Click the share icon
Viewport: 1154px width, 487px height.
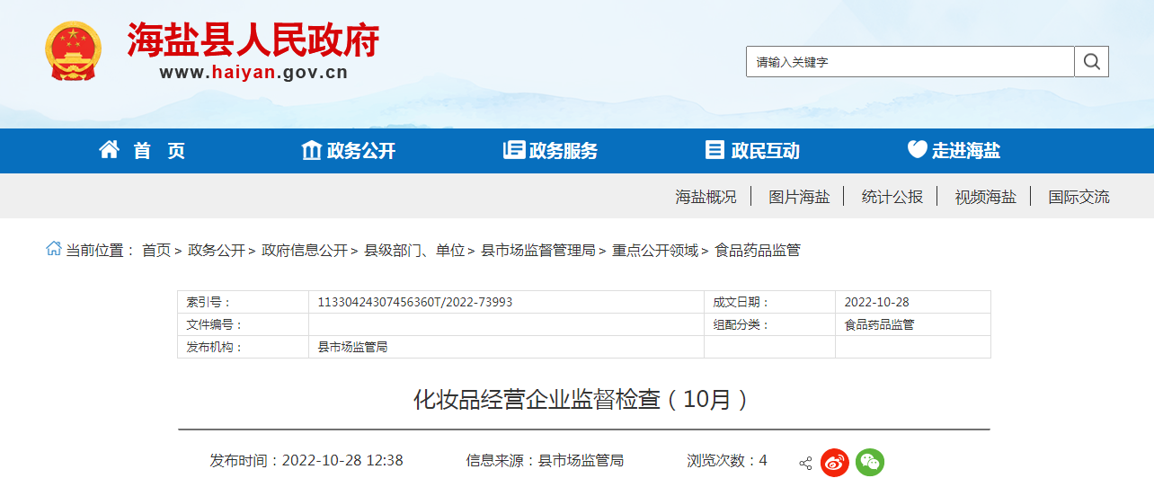(x=805, y=464)
